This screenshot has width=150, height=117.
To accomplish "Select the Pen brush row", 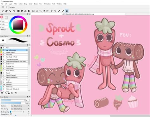I will click(x=14, y=48).
